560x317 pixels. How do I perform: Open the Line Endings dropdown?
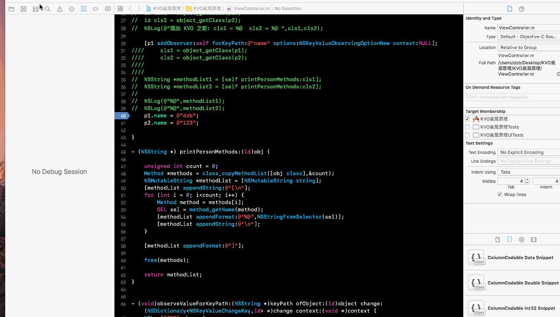tap(529, 161)
